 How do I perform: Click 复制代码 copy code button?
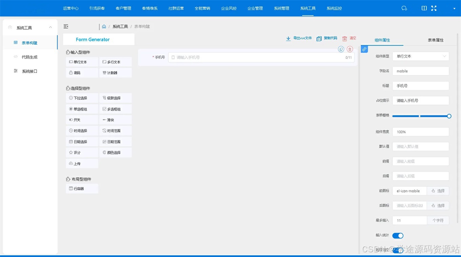327,39
